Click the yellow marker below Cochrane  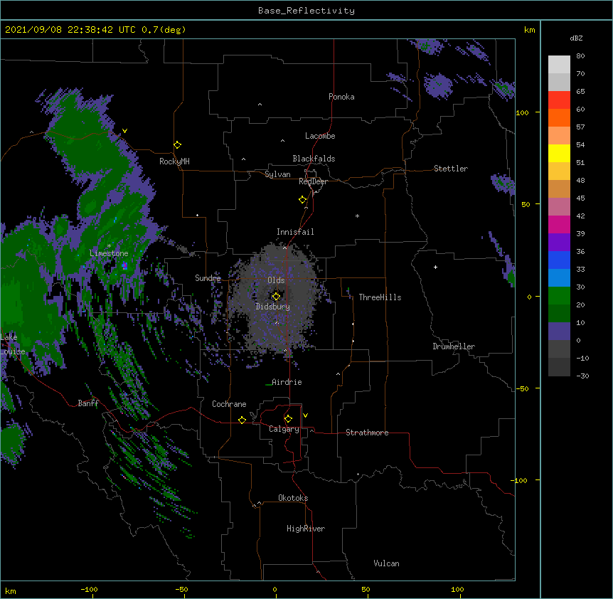[x=242, y=420]
